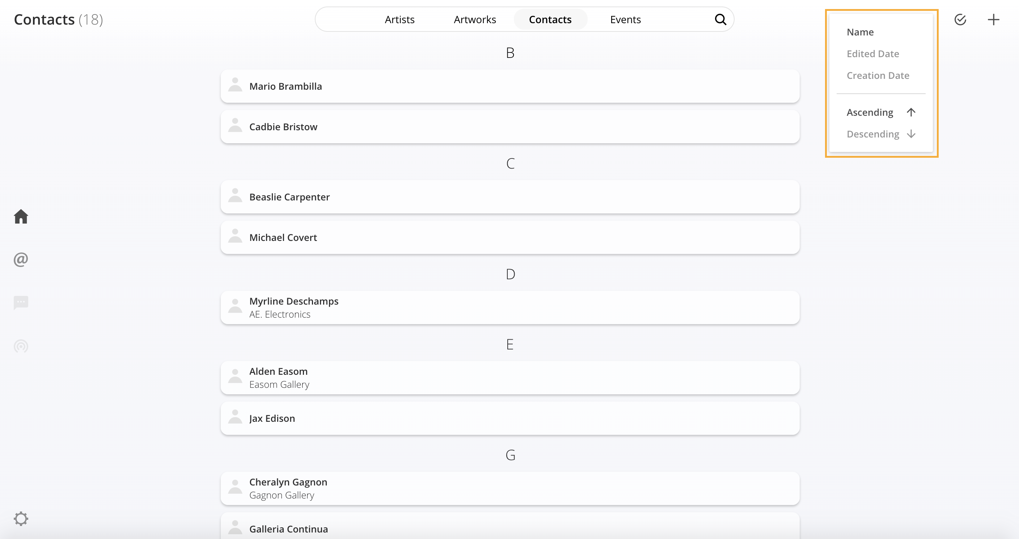
Task: Choose Ascending sort order
Action: point(881,112)
